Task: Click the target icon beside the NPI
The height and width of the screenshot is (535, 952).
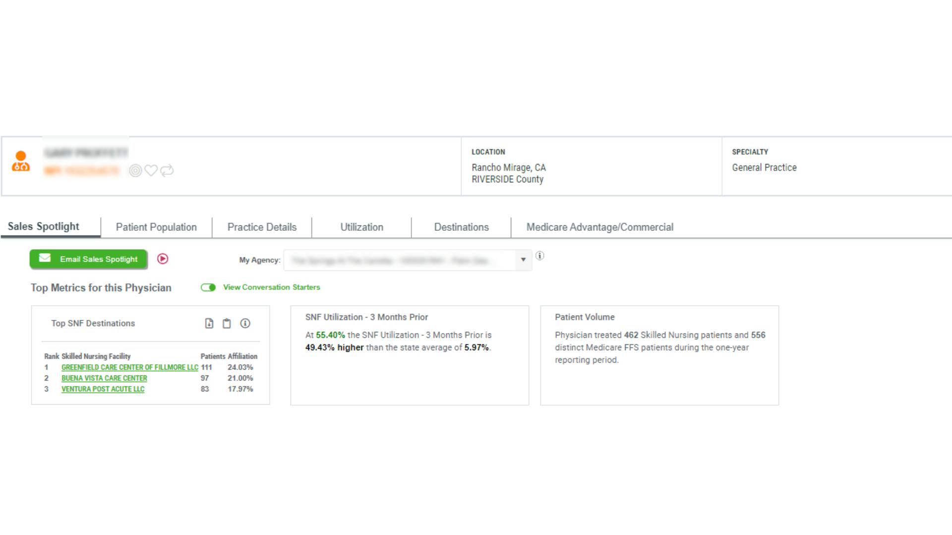Action: click(135, 171)
